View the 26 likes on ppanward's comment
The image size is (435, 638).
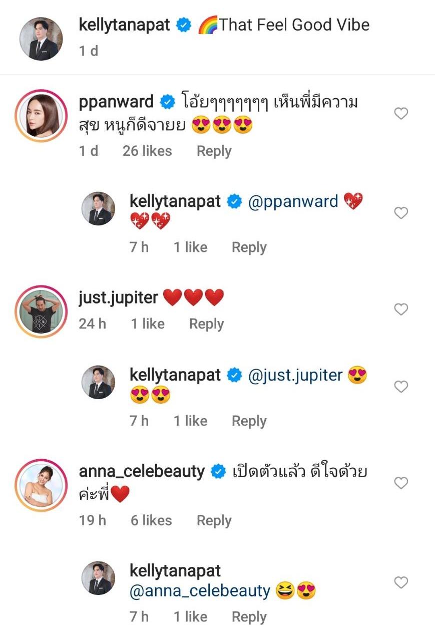pyautogui.click(x=147, y=151)
